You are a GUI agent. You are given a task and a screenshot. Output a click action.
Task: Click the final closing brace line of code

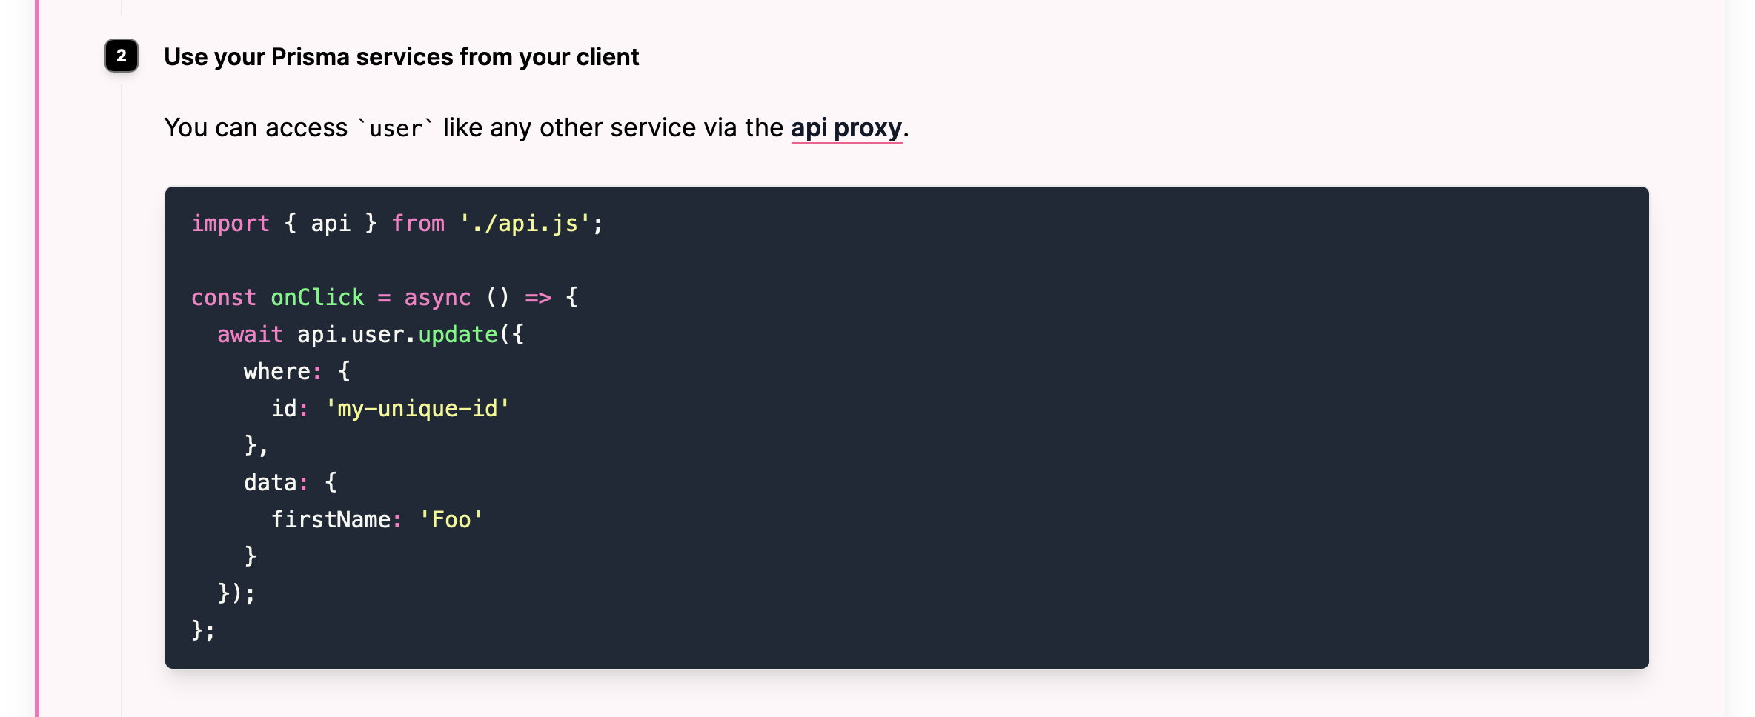pyautogui.click(x=203, y=630)
